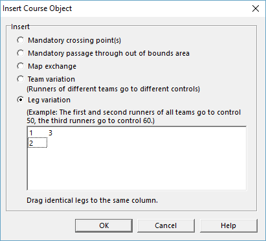266x241 pixels.
Task: Select leg 1 in the leg list
Action: coord(31,133)
